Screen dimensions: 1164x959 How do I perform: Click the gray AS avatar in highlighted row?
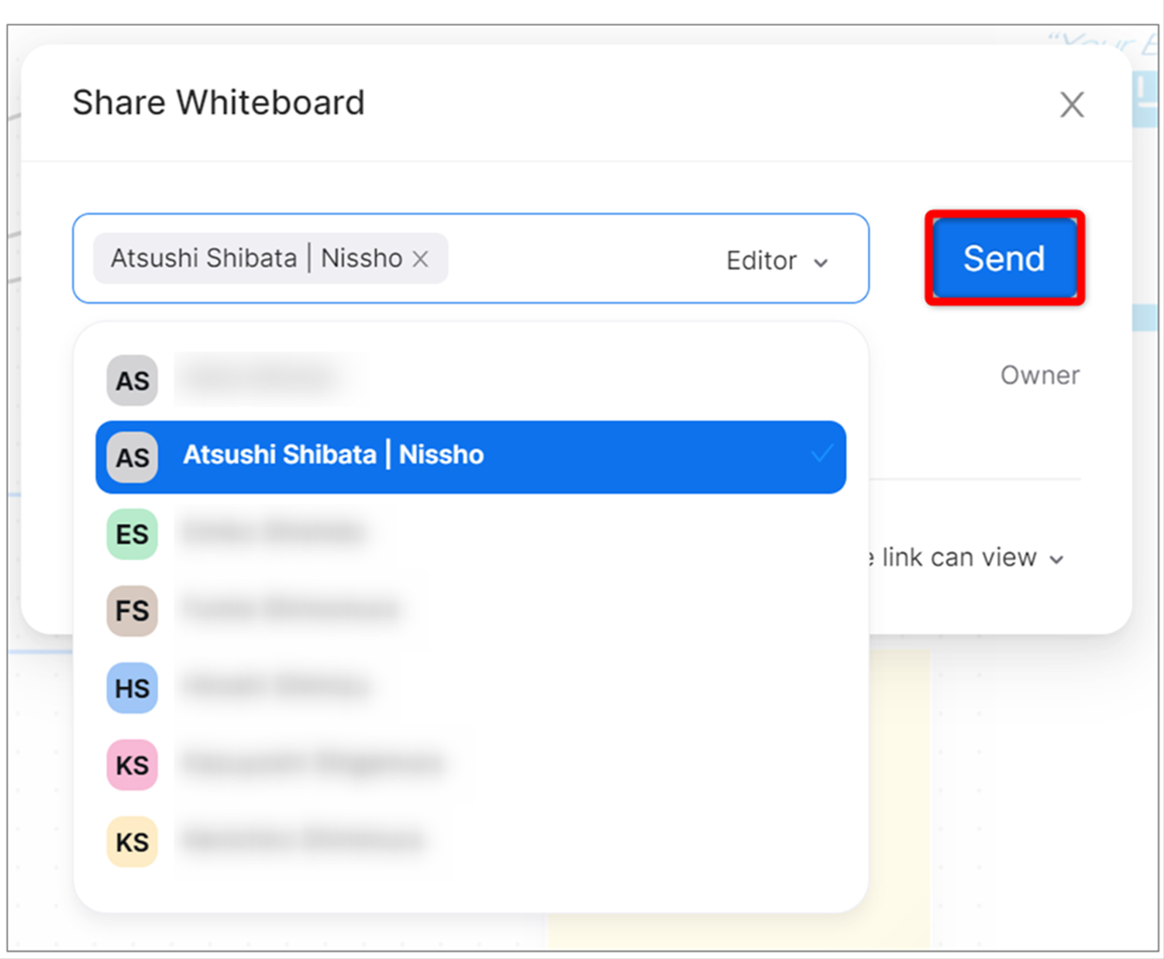[133, 458]
